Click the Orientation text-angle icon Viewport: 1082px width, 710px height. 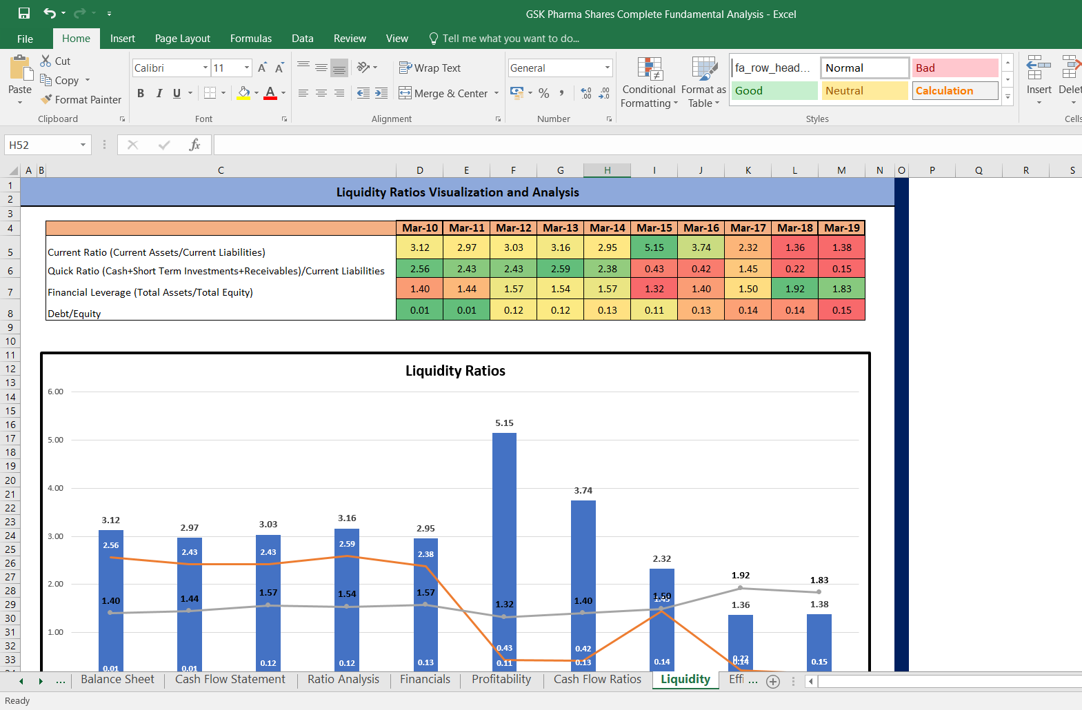click(363, 67)
